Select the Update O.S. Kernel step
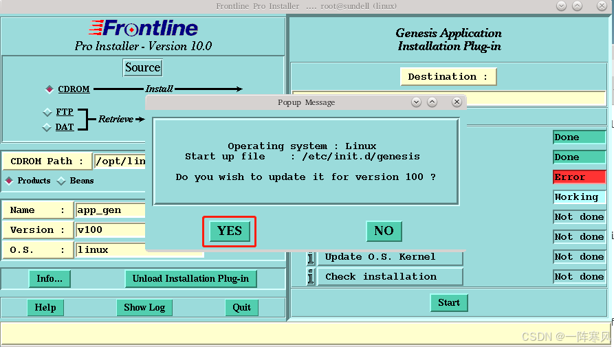Screen dimensions: 614x347 (x=390, y=257)
